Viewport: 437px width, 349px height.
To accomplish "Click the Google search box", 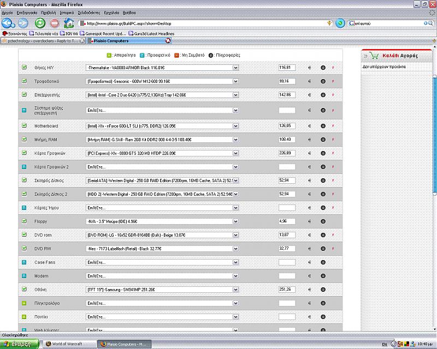I will click(389, 23).
